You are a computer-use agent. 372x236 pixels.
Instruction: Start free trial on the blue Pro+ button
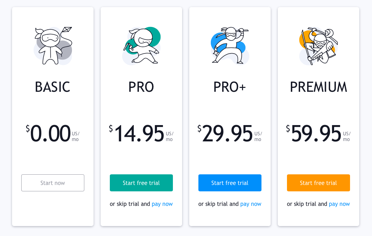click(230, 183)
